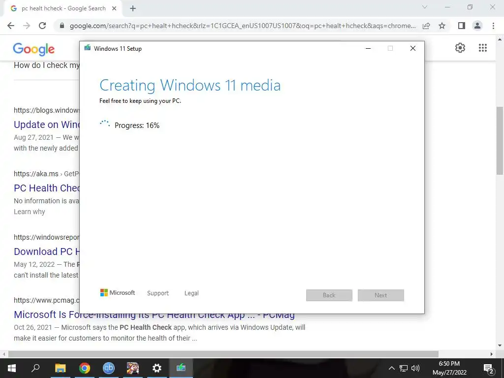504x378 pixels.
Task: Switch to Chrome from the taskbar
Action: [84, 368]
